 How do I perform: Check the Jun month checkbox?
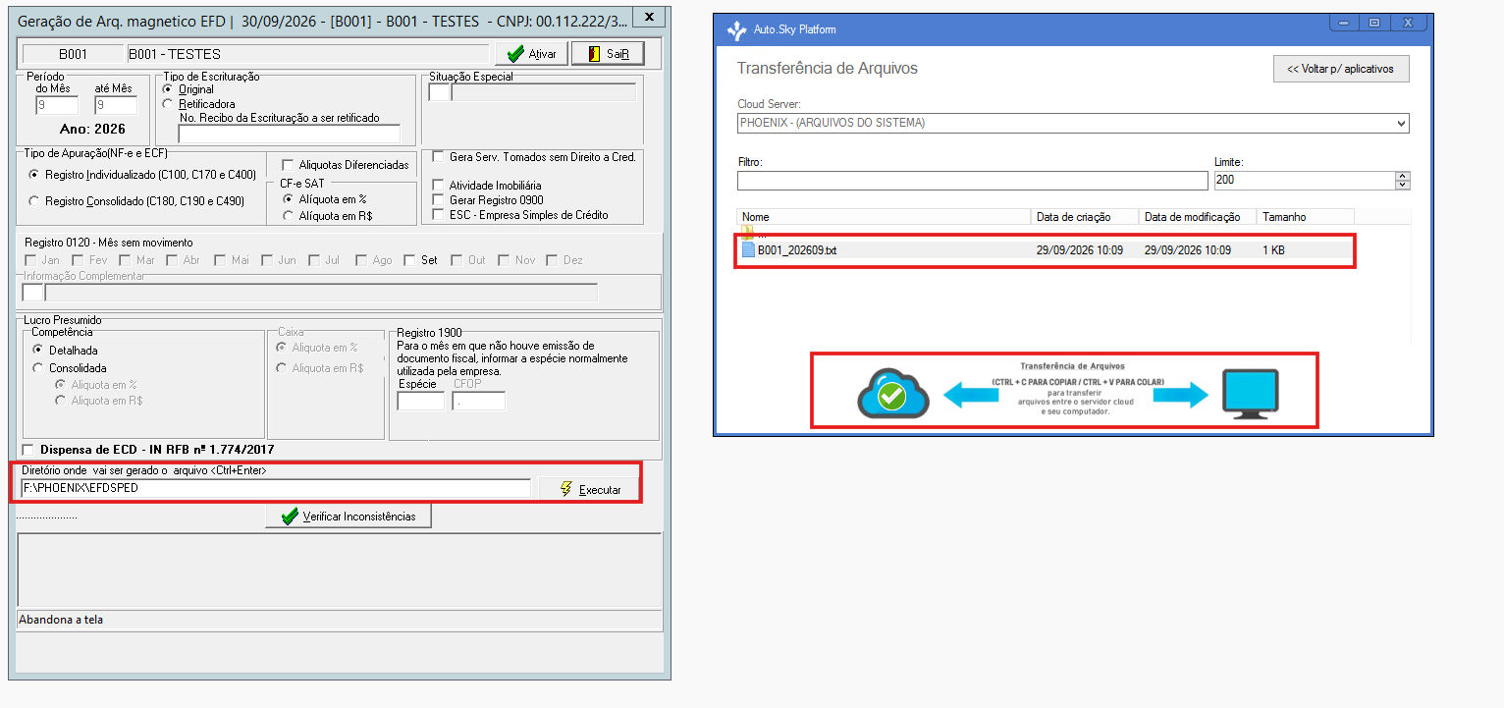pyautogui.click(x=267, y=260)
